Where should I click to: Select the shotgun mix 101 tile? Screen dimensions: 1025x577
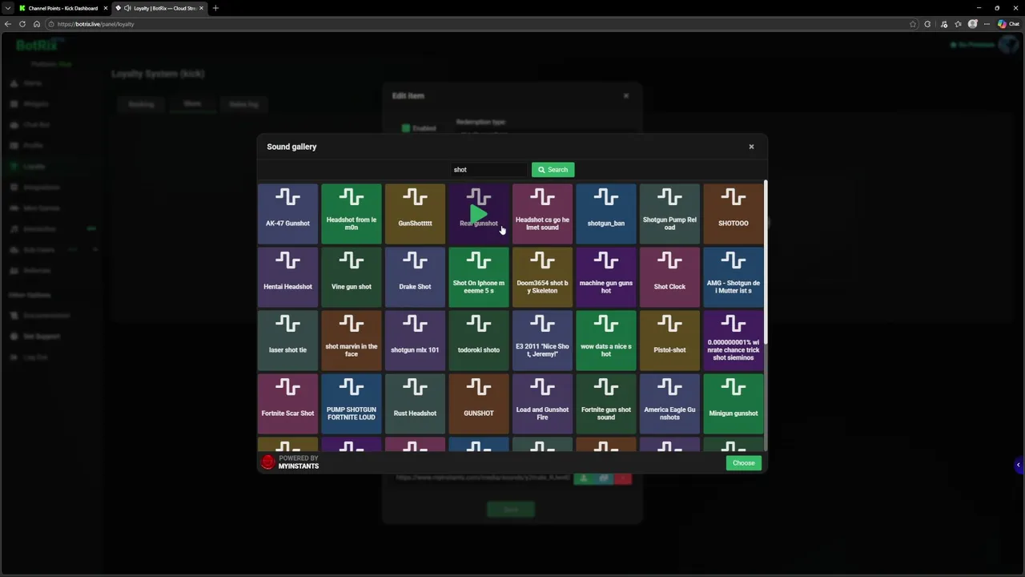pyautogui.click(x=415, y=341)
